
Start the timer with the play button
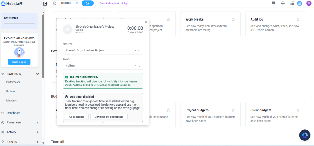pos(68,29)
